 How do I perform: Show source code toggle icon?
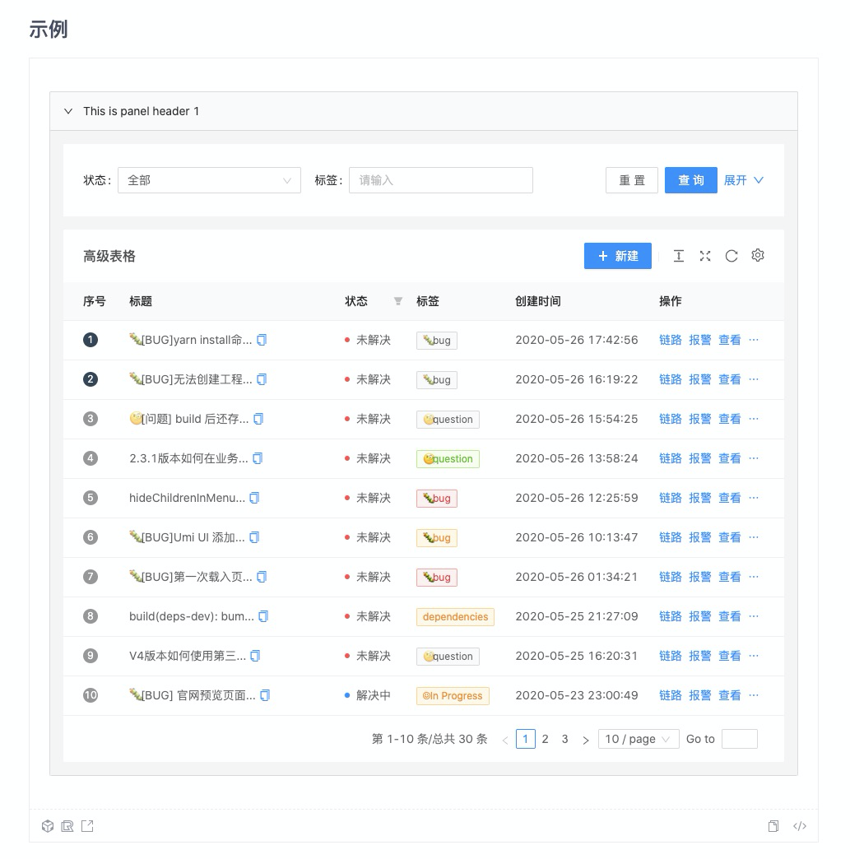800,826
